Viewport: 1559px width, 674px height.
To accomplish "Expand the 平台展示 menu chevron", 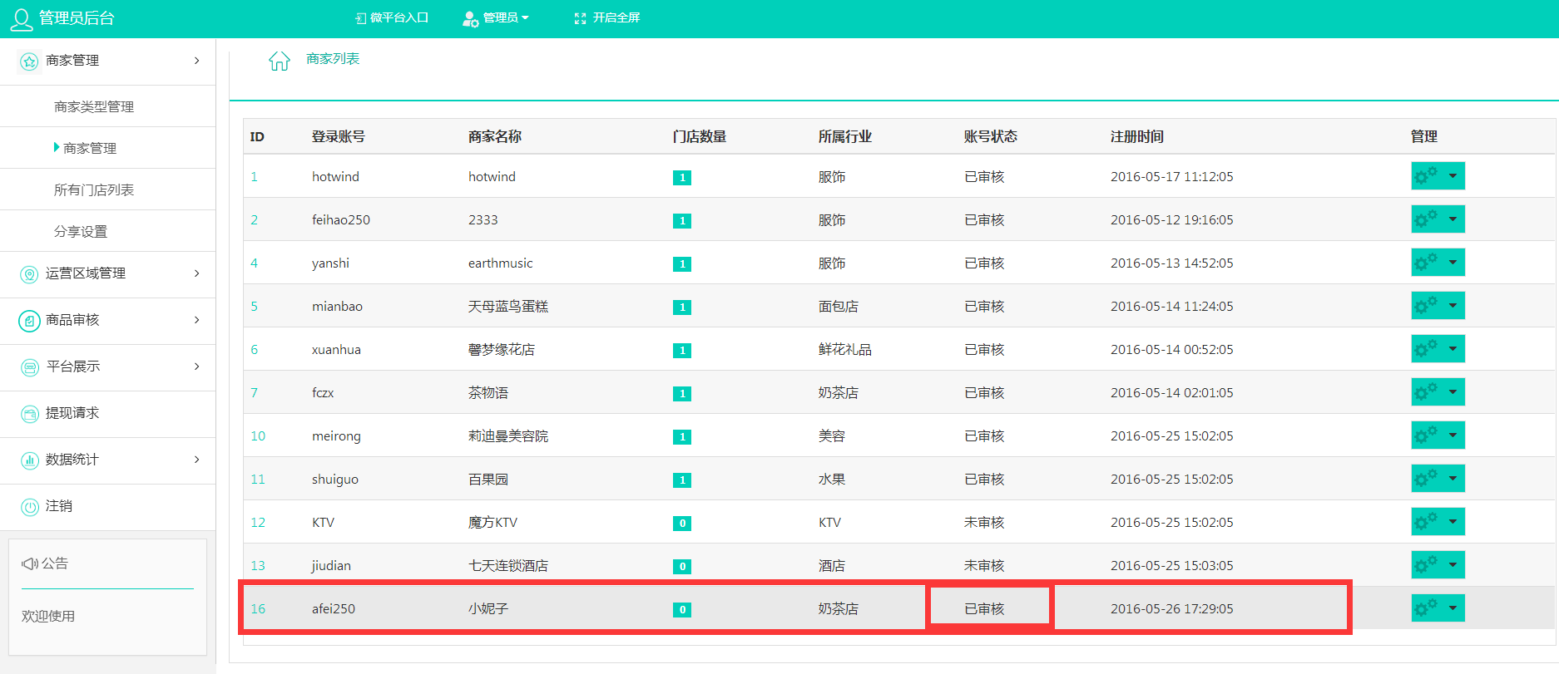I will coord(197,367).
